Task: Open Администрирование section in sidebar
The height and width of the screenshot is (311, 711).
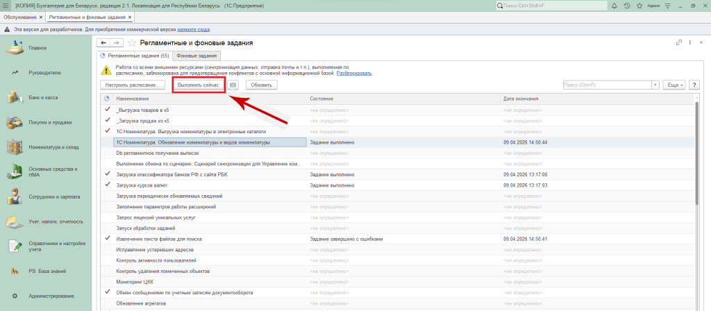Action: point(52,296)
